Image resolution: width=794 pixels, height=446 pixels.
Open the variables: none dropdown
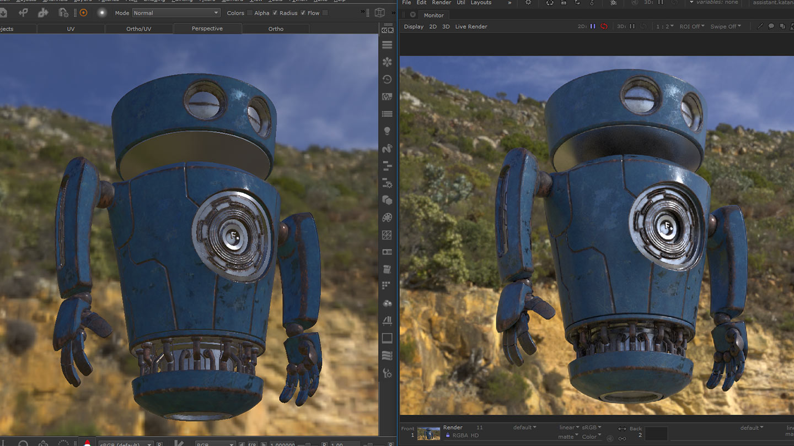713,3
